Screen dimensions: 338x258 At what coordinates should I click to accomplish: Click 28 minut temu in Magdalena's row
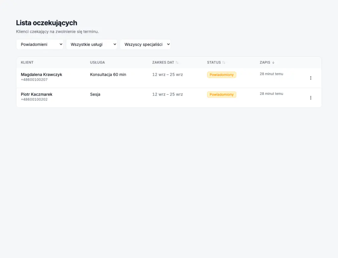[x=272, y=74]
